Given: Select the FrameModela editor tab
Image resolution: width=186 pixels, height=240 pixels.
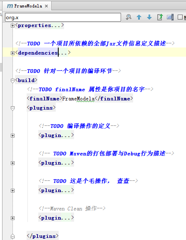Looking at the screenshot, I should coord(27,6).
